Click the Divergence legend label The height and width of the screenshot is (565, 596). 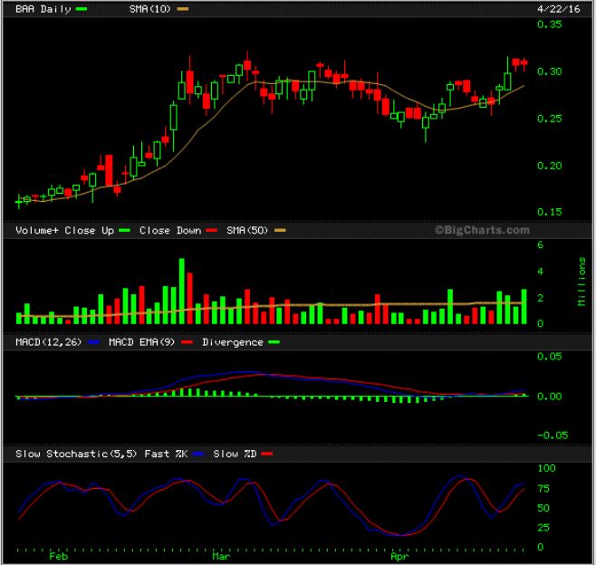coord(233,343)
